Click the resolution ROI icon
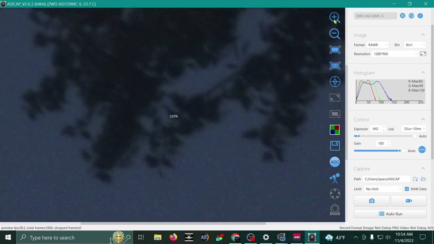This screenshot has height=244, width=434. (x=423, y=54)
